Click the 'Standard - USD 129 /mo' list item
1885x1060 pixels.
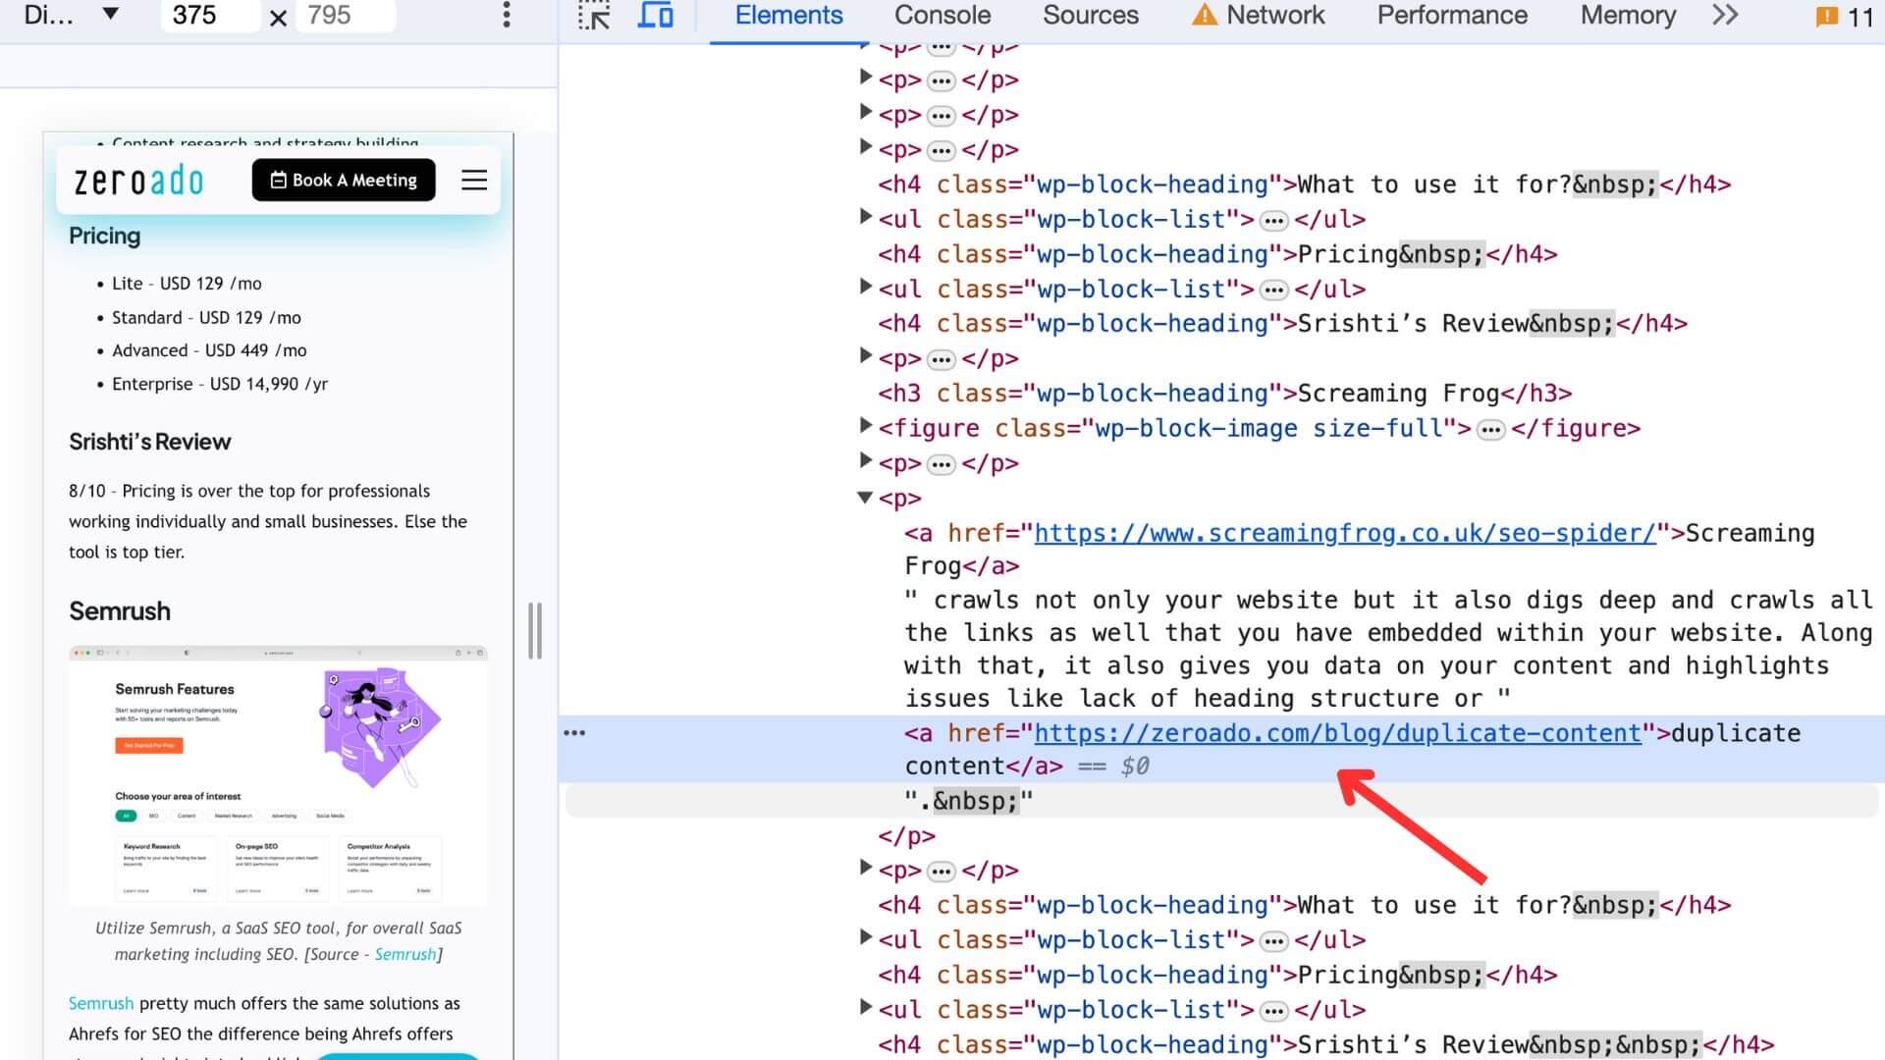[x=206, y=318]
